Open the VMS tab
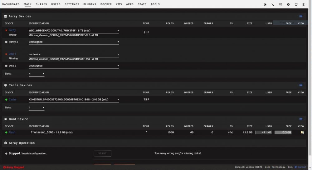Screen dimensions: 312x170 point(119,4)
